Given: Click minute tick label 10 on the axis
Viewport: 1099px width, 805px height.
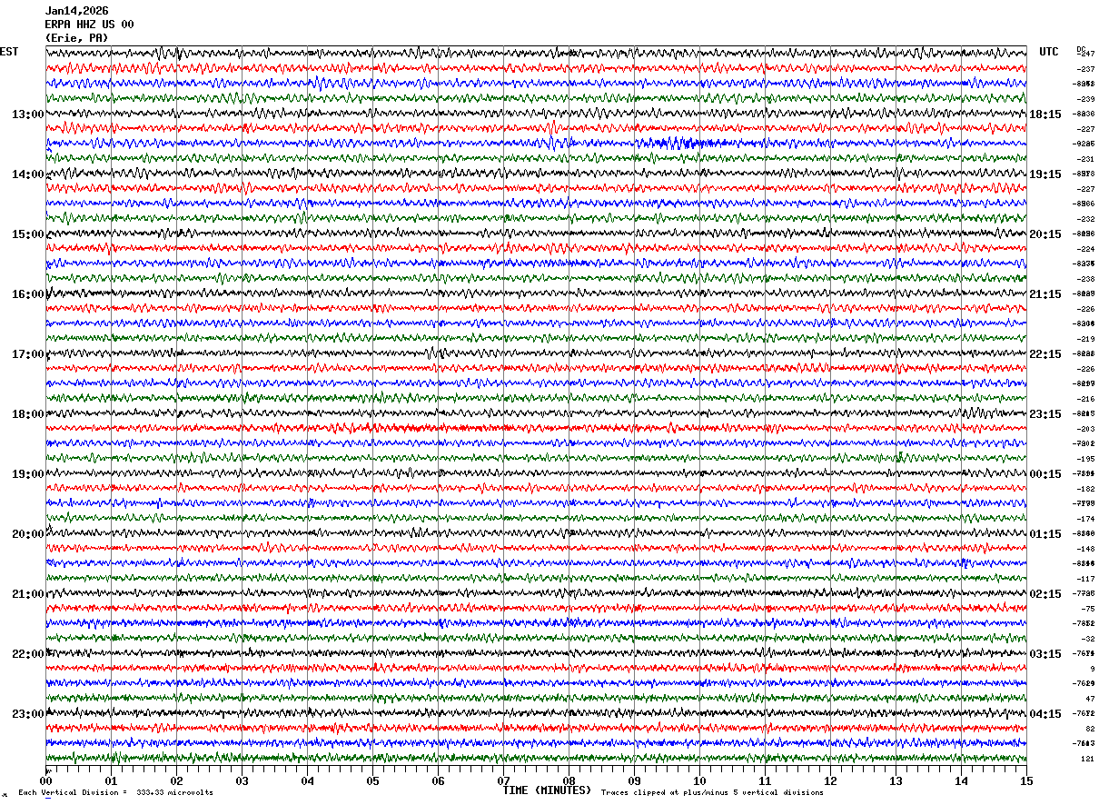Looking at the screenshot, I should point(699,780).
